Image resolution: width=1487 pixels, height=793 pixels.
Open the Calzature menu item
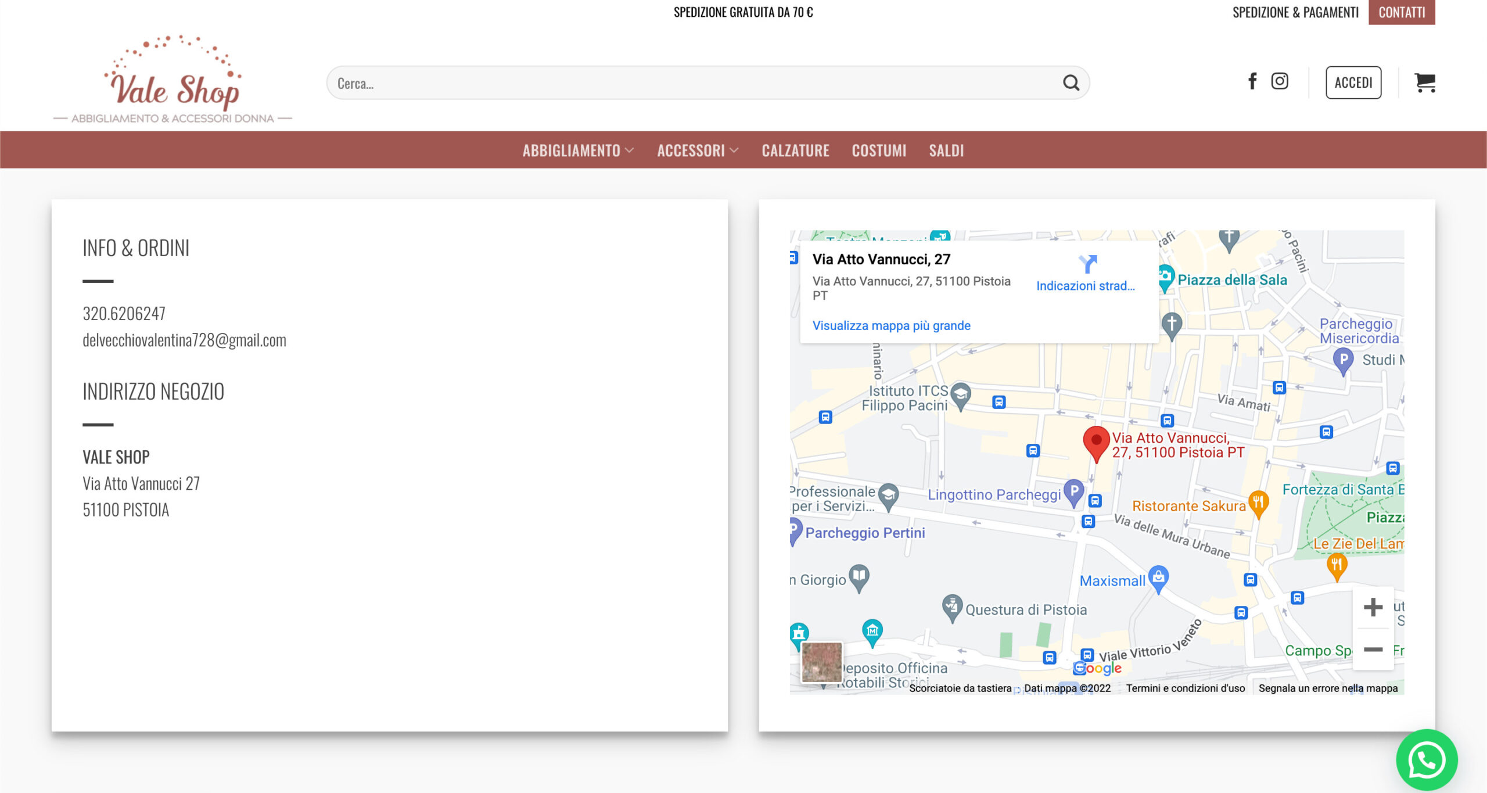click(795, 150)
